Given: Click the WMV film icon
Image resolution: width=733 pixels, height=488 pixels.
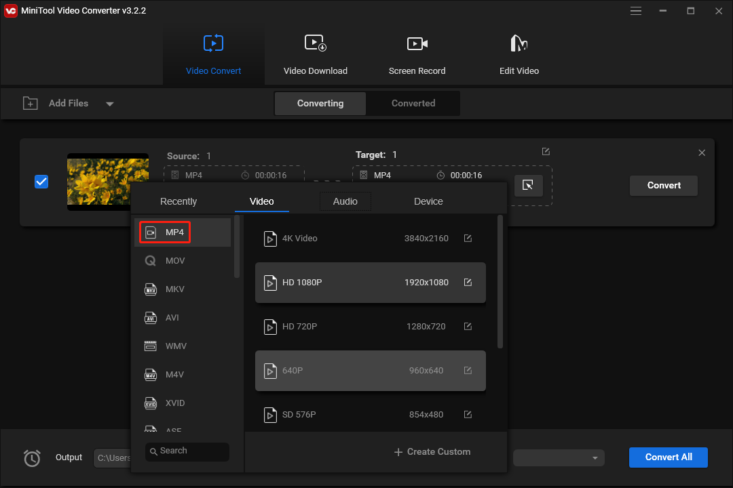Looking at the screenshot, I should pyautogui.click(x=150, y=346).
